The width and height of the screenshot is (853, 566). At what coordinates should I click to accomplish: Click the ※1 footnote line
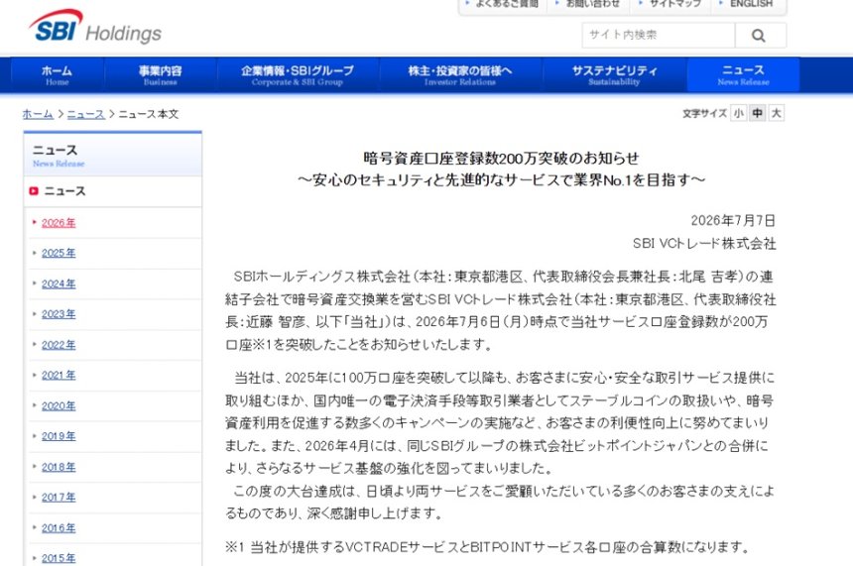488,547
